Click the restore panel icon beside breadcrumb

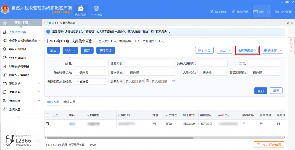click(x=288, y=23)
